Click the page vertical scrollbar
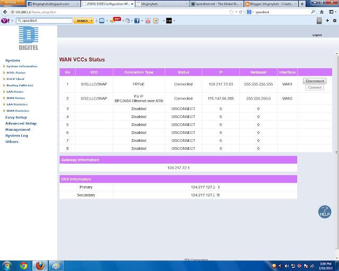 click(337, 151)
